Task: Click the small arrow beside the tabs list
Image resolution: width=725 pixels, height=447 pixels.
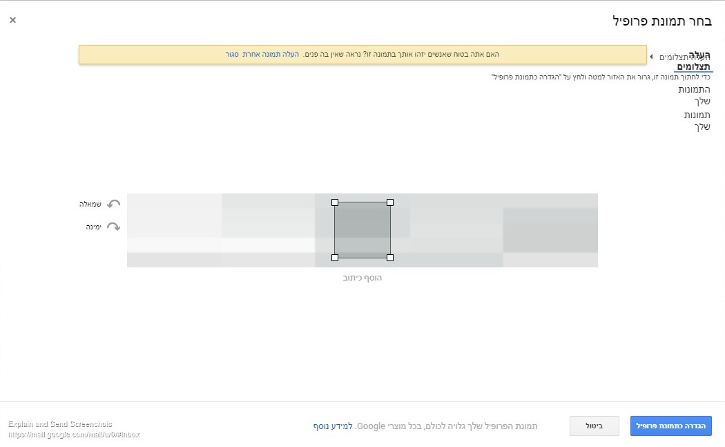Action: 651,57
